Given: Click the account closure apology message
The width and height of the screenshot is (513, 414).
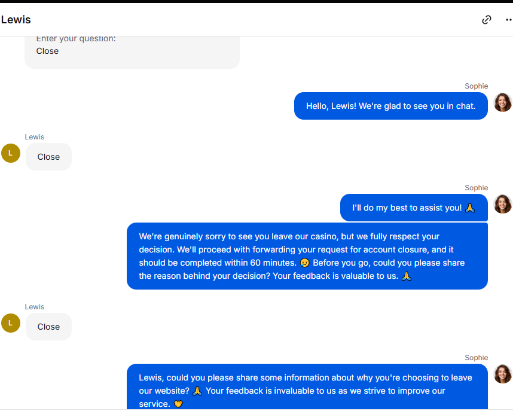Looking at the screenshot, I should [307, 256].
